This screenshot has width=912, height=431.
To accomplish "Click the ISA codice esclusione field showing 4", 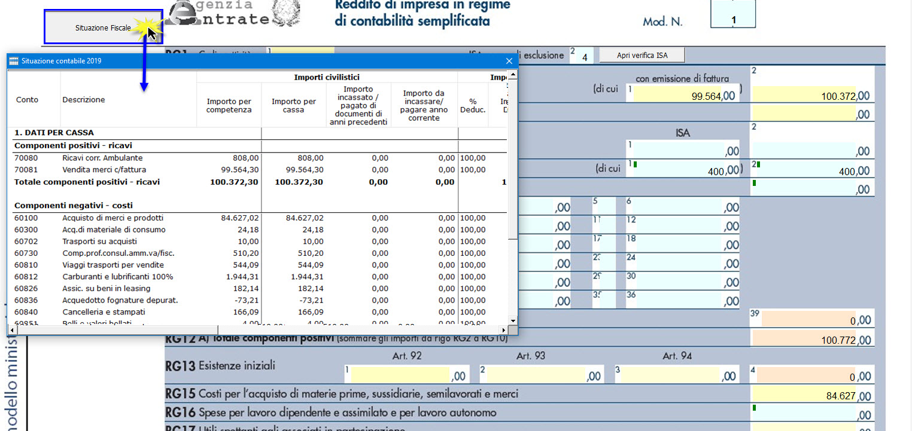I will pyautogui.click(x=580, y=56).
